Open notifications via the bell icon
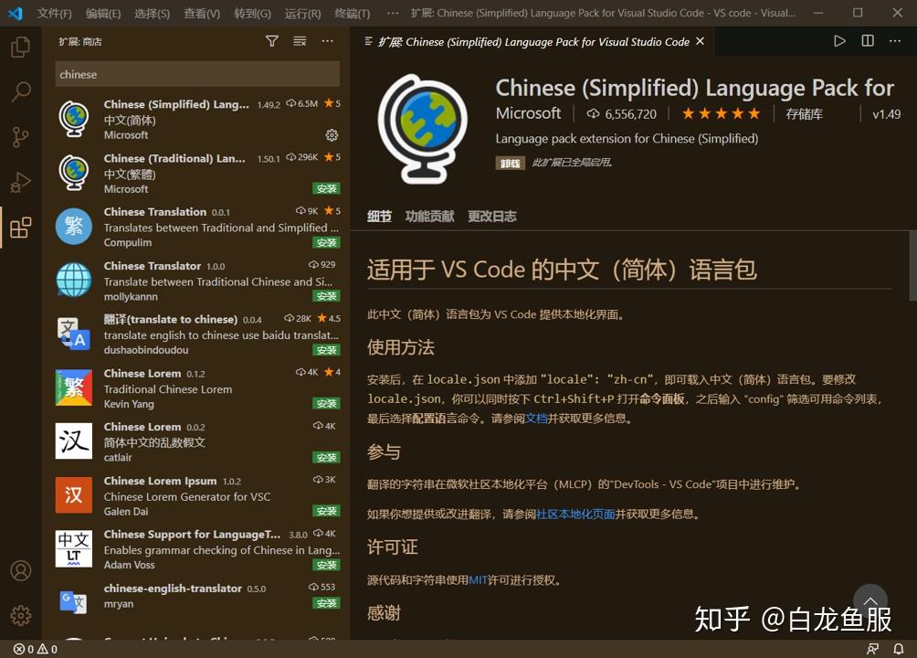 pos(899,649)
